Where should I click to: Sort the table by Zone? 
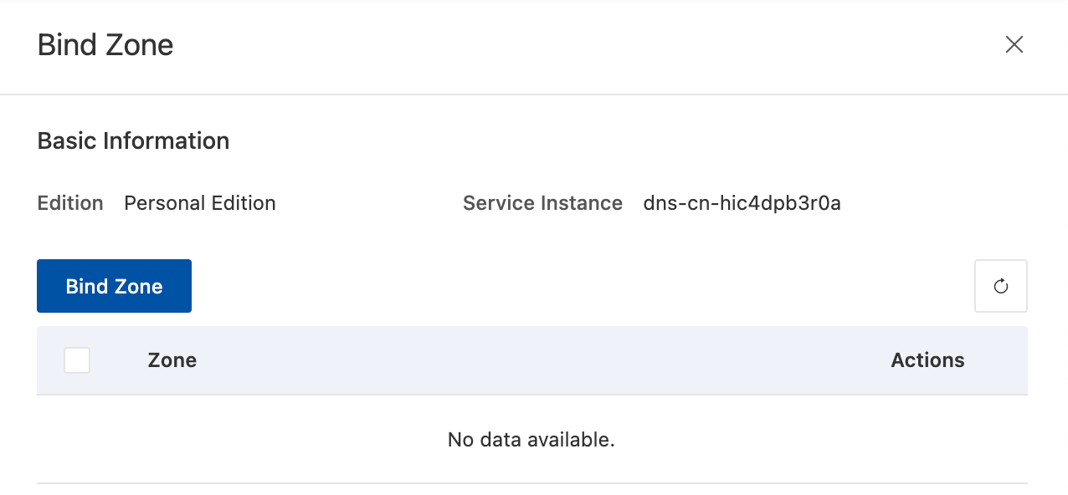(x=172, y=360)
